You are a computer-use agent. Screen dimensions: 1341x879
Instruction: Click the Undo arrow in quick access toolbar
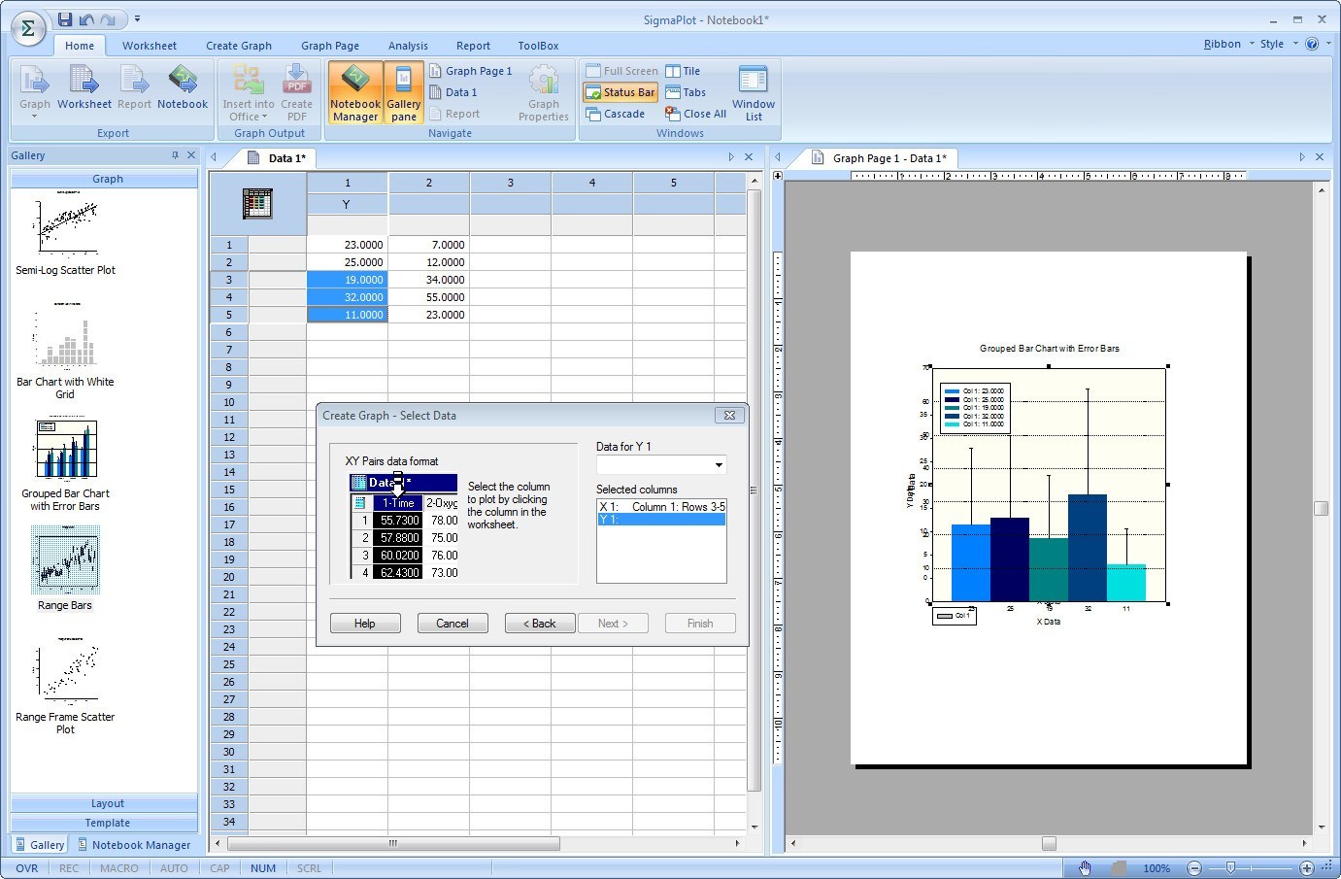click(x=86, y=19)
